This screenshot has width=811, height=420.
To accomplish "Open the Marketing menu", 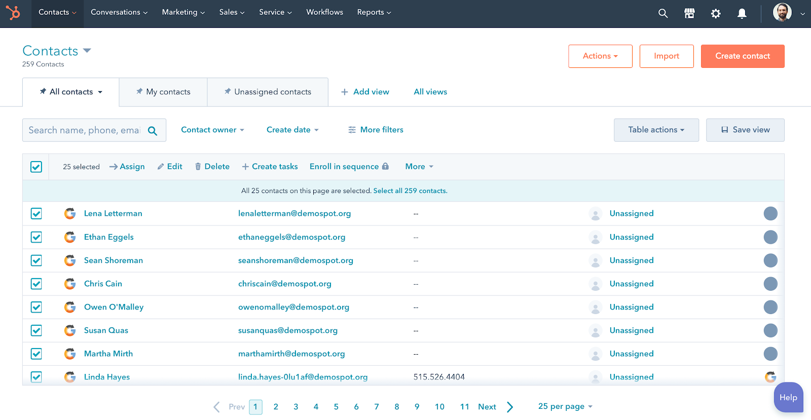I will tap(183, 12).
